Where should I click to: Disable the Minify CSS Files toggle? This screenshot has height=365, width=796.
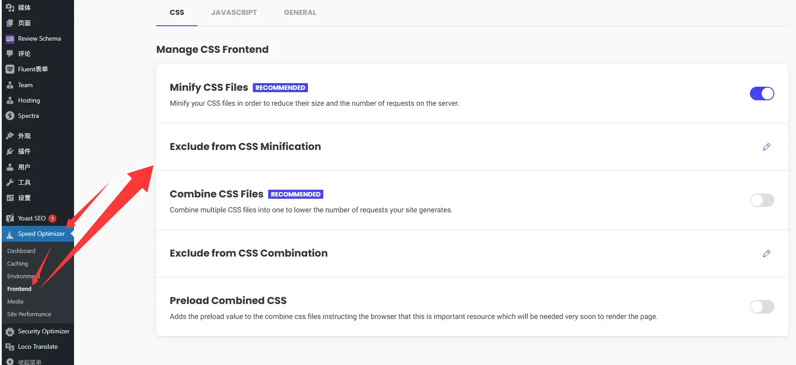point(762,94)
